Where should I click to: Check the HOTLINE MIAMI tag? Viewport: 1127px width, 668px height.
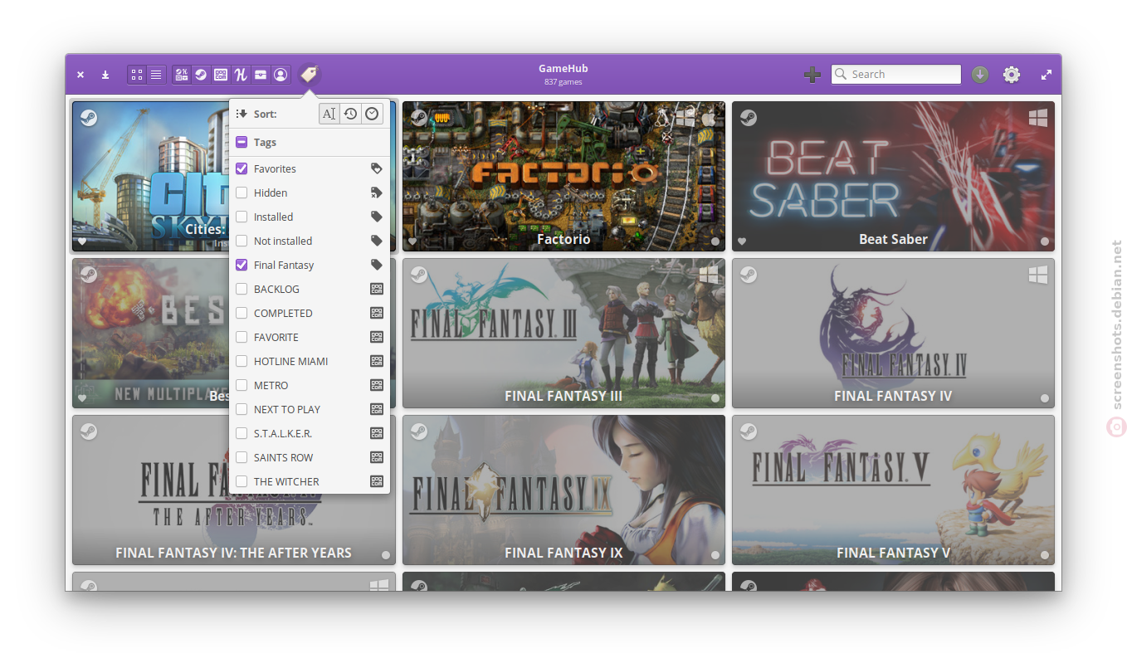[242, 361]
